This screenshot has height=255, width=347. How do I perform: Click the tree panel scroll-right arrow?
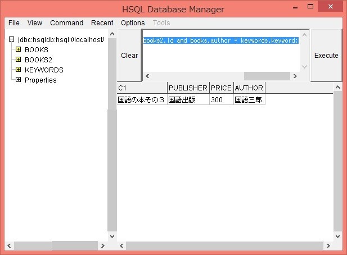[103, 245]
